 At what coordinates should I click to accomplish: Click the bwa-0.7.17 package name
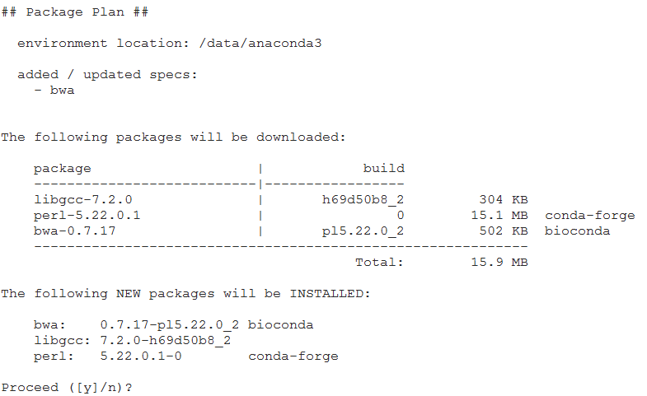[74, 231]
